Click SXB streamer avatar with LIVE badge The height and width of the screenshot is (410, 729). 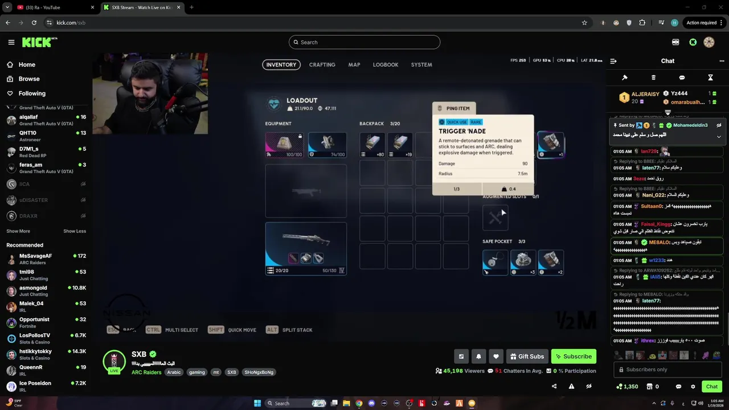(114, 362)
